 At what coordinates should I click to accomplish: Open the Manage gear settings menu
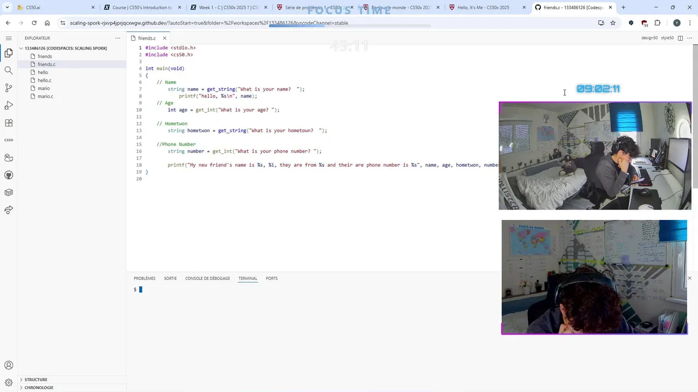(8, 383)
